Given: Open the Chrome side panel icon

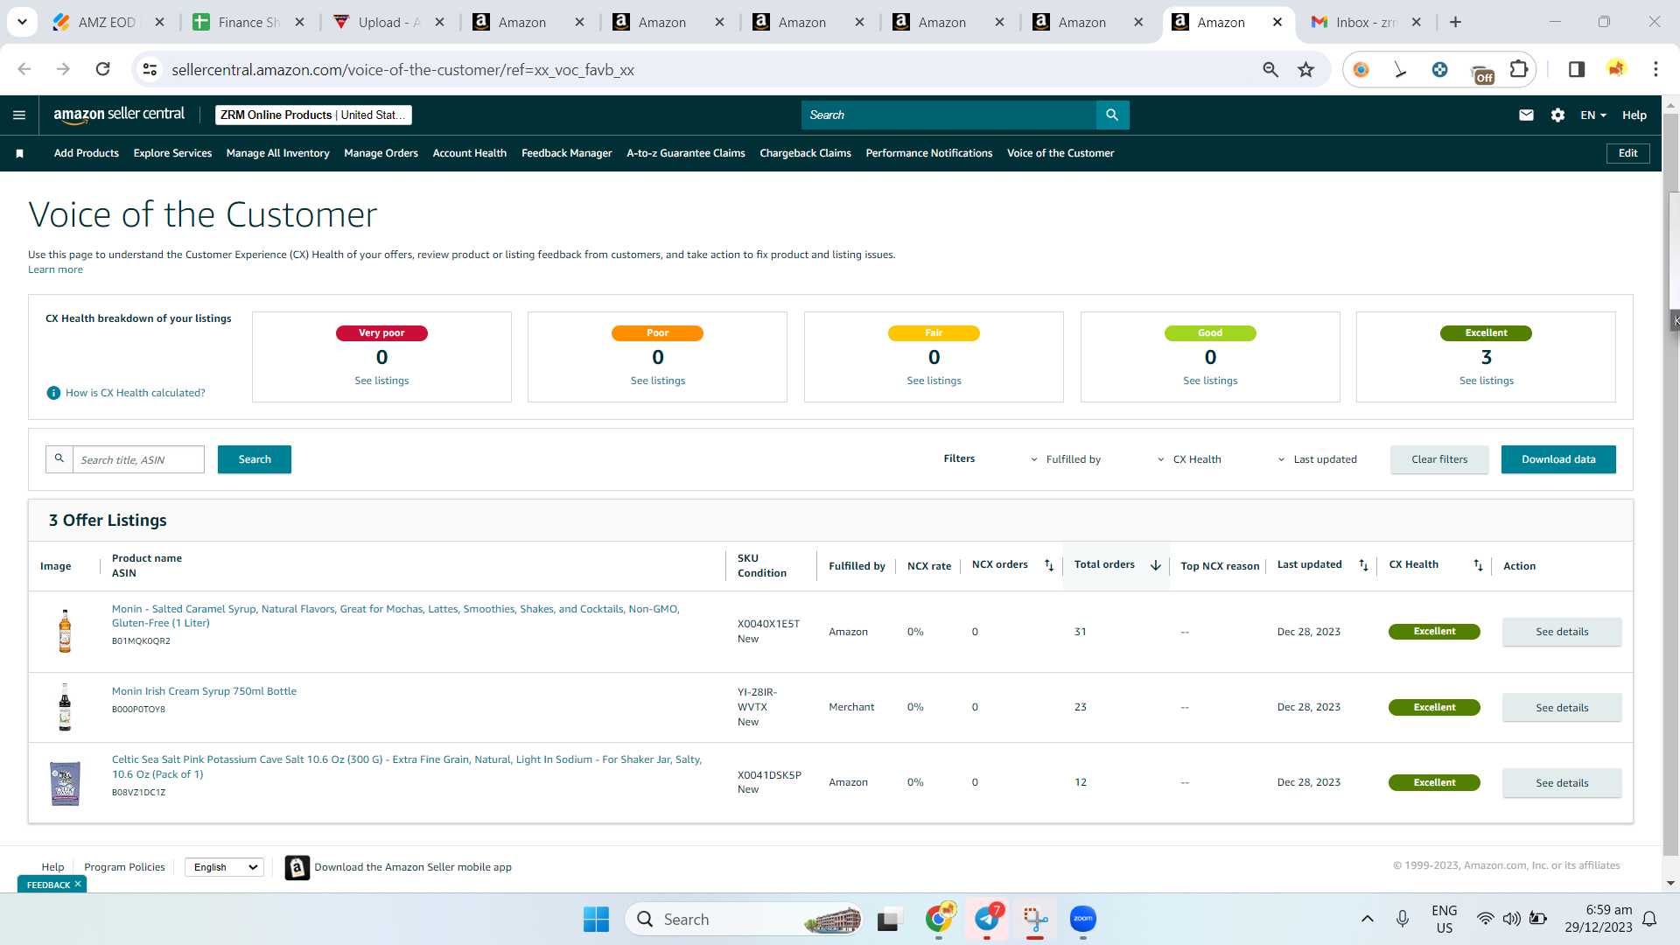Looking at the screenshot, I should [1577, 69].
